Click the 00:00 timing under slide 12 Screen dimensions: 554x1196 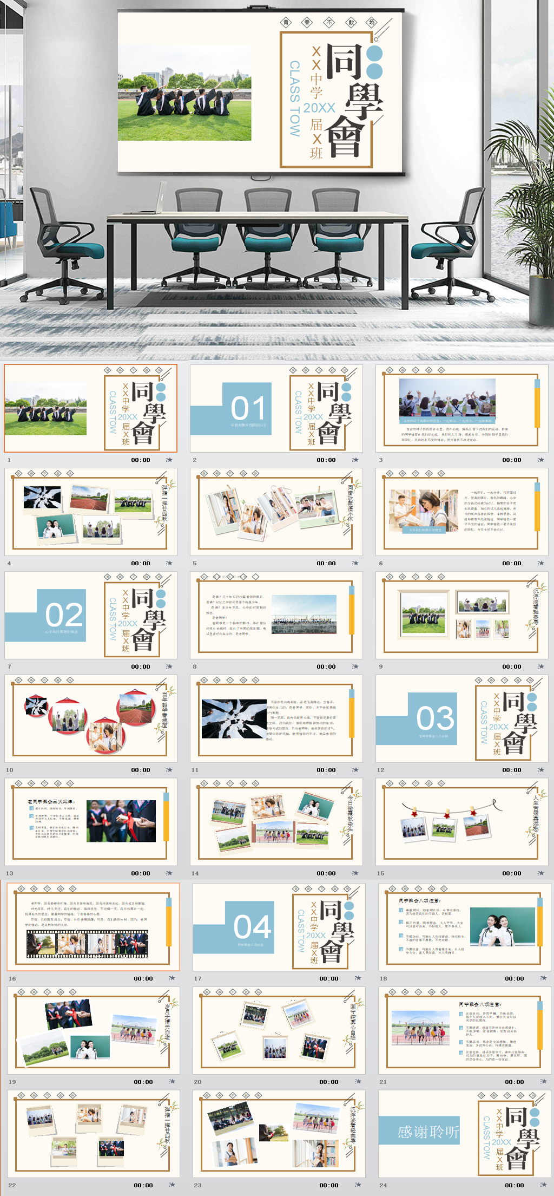tap(512, 770)
